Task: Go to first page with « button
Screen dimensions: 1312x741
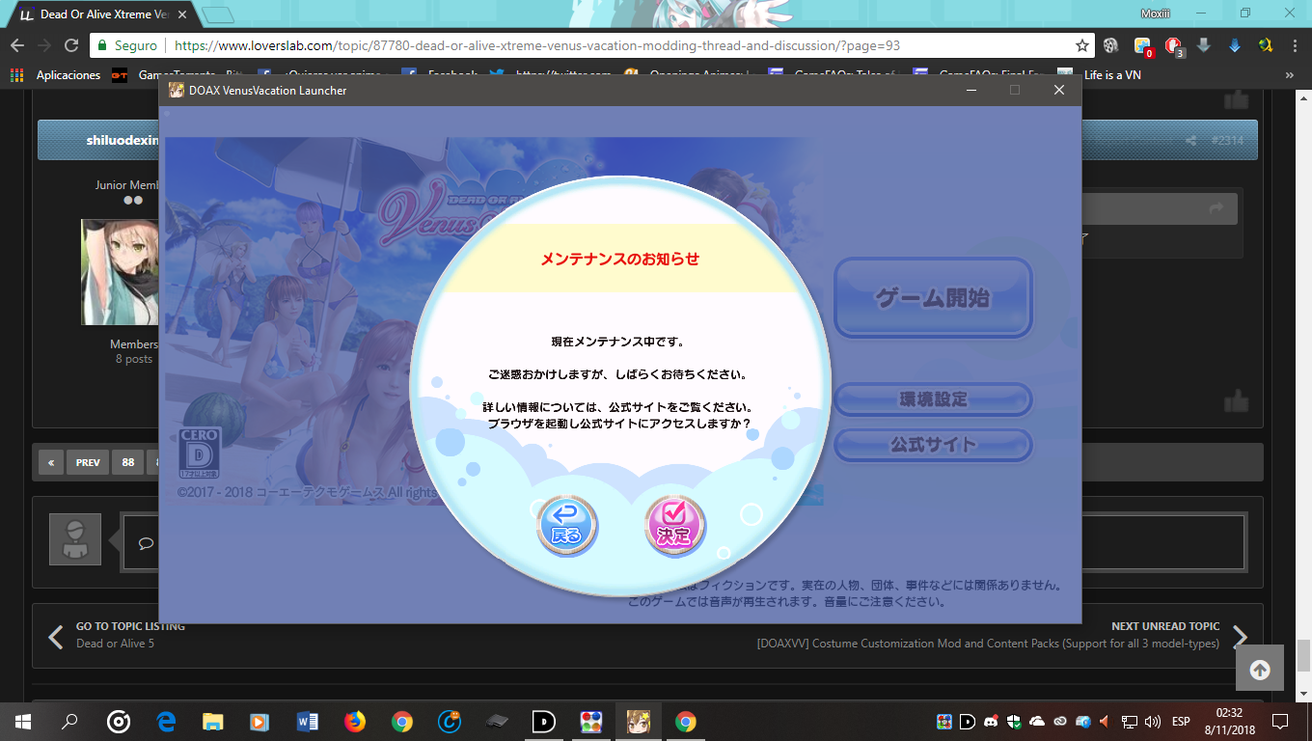Action: 51,462
